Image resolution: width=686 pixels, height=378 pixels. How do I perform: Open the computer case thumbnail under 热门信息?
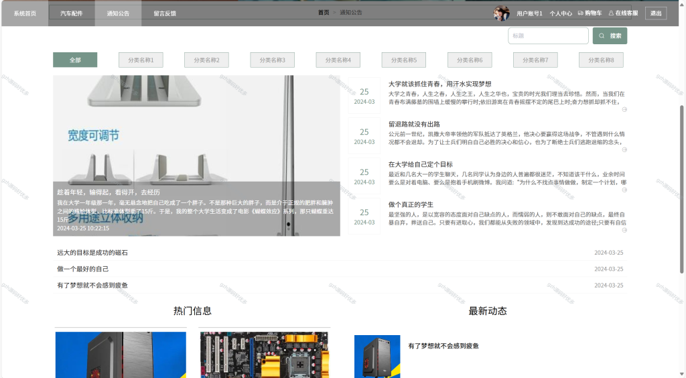point(121,355)
